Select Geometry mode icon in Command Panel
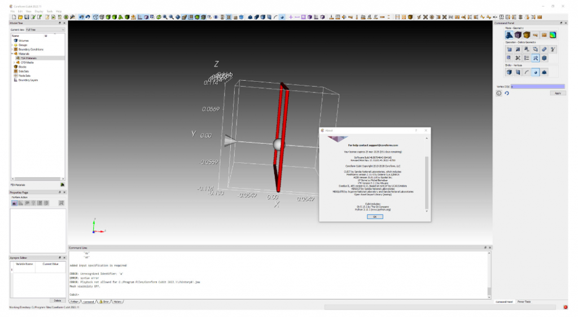This screenshot has width=578, height=317. click(x=509, y=35)
